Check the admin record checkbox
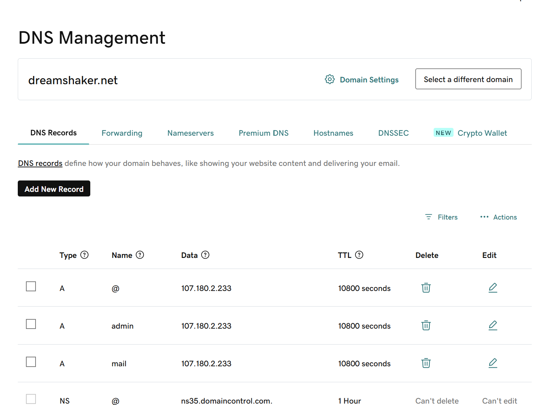Viewport: 547px width, 405px height. coord(31,324)
